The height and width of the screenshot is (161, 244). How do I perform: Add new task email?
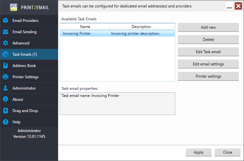coord(208,27)
